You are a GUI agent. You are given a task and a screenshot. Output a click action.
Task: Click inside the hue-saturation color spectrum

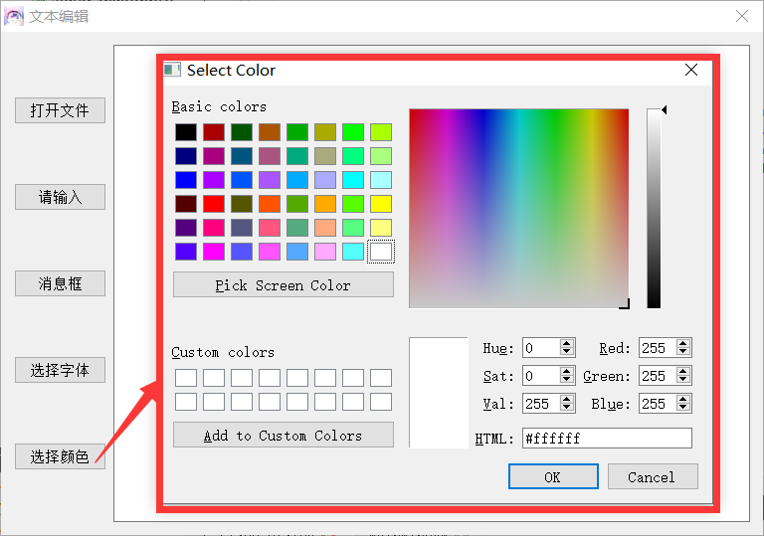pyautogui.click(x=519, y=209)
